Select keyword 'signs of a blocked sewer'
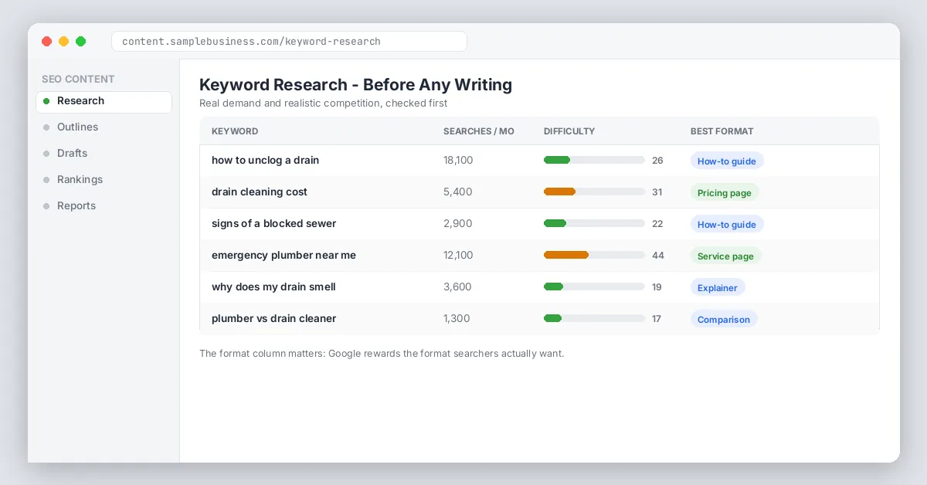This screenshot has height=485, width=927. [273, 224]
